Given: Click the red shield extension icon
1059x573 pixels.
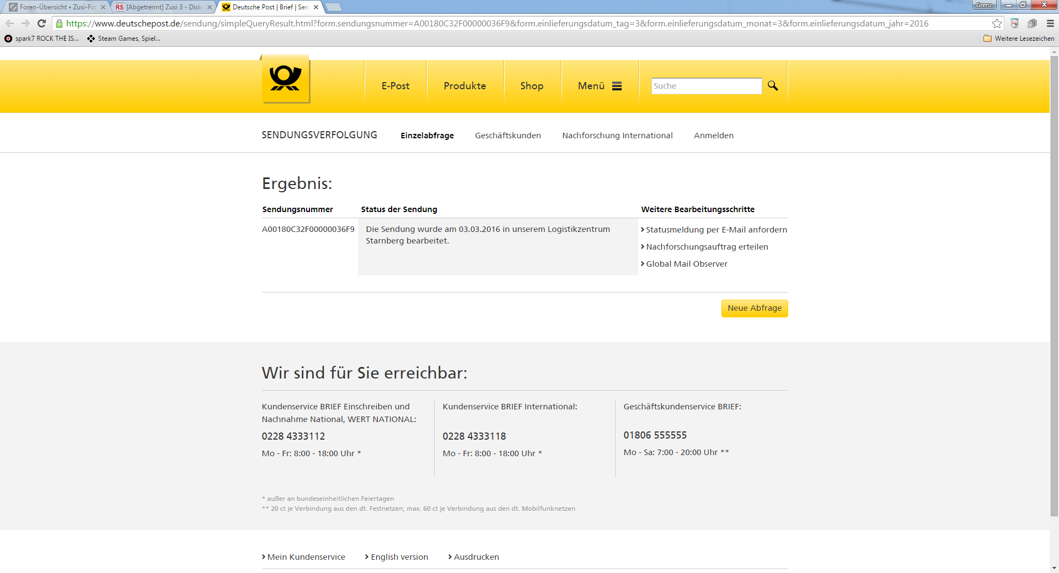Looking at the screenshot, I should pyautogui.click(x=1015, y=23).
